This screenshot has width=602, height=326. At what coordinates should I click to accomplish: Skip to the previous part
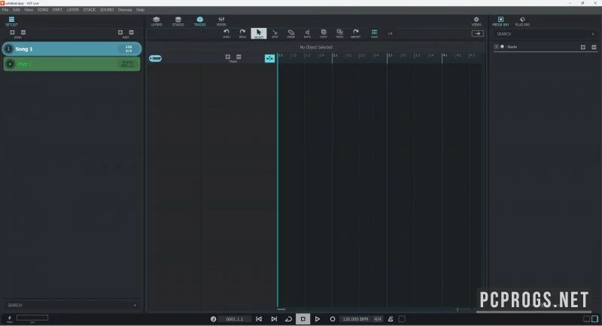(259, 319)
